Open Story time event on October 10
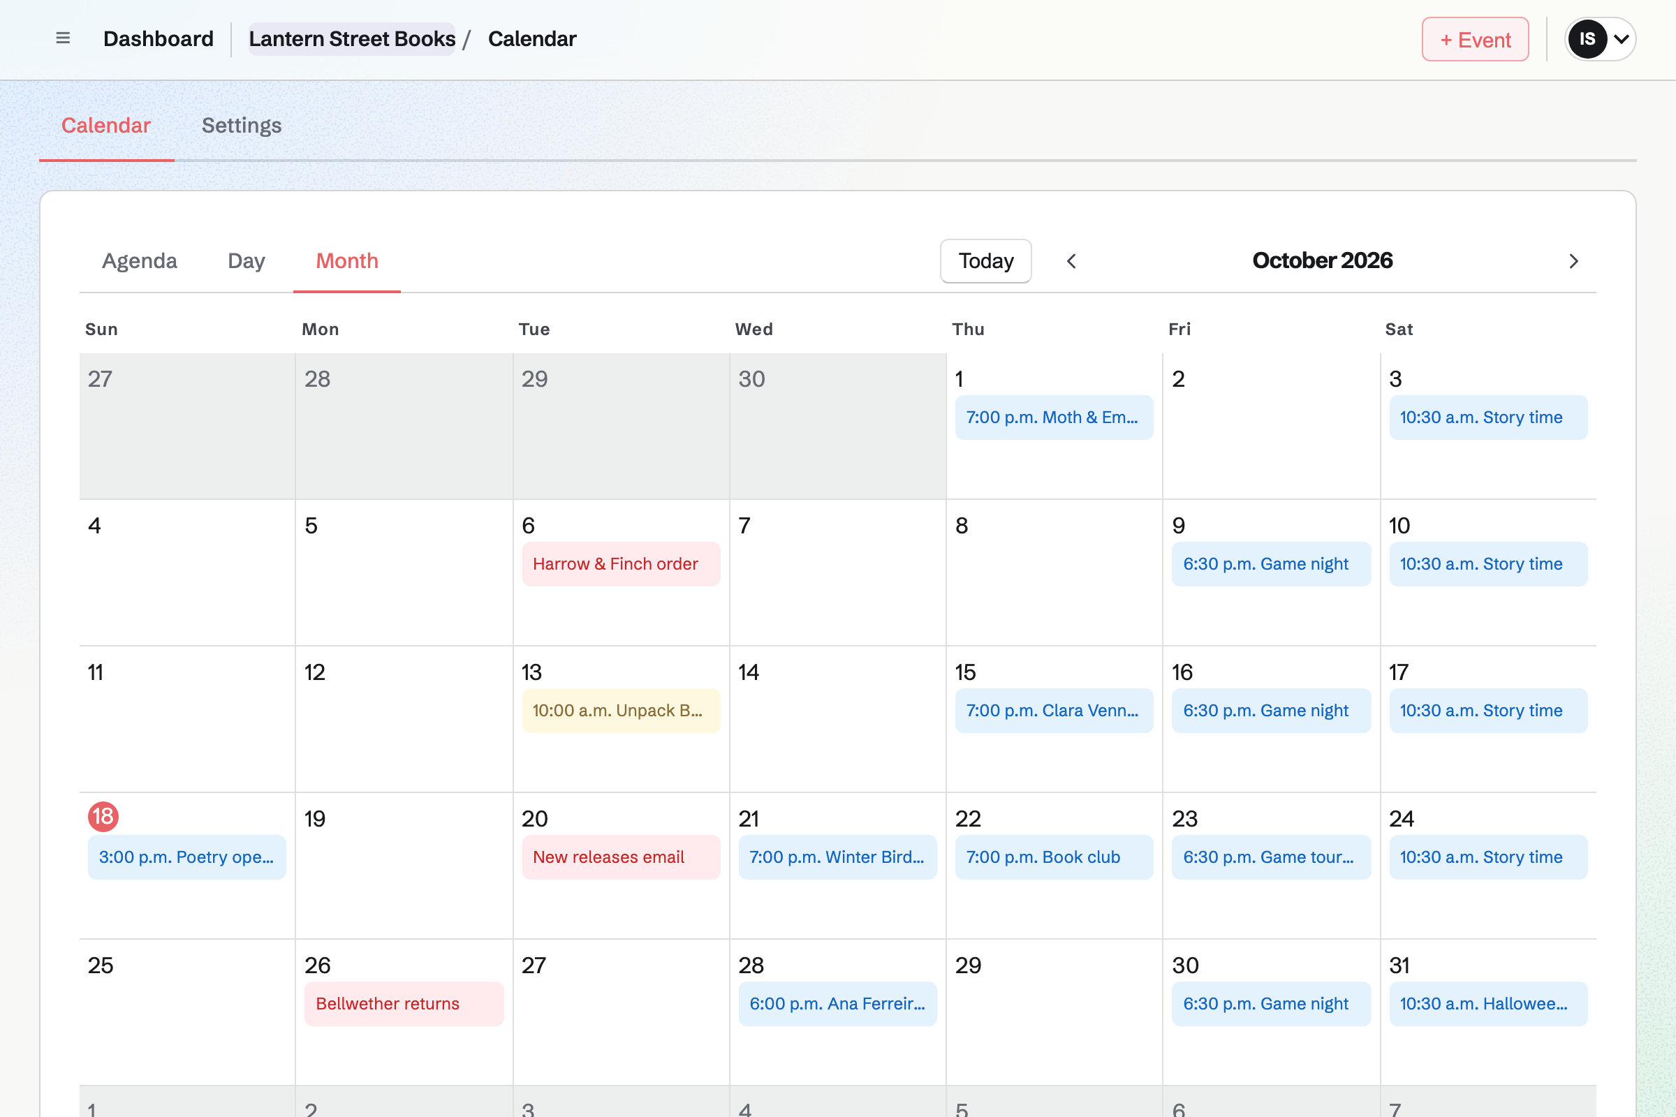Screen dimensions: 1676x1117 click(x=1488, y=564)
